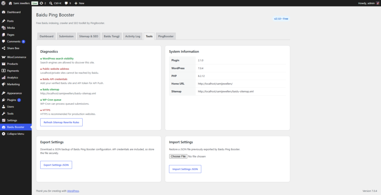Viewport: 381px width, 195px height.
Task: Click the Sitemap URL value in System Information
Action: [x=226, y=91]
